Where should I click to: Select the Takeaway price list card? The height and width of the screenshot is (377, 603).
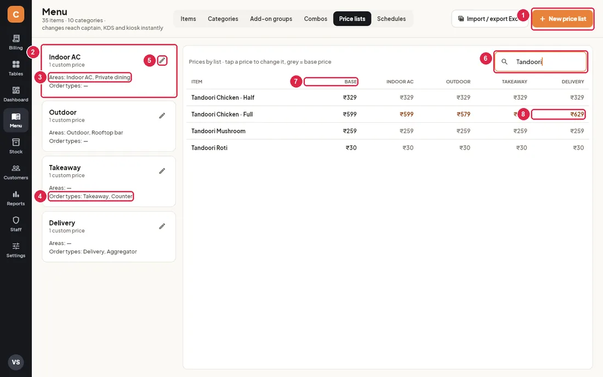[x=109, y=181]
